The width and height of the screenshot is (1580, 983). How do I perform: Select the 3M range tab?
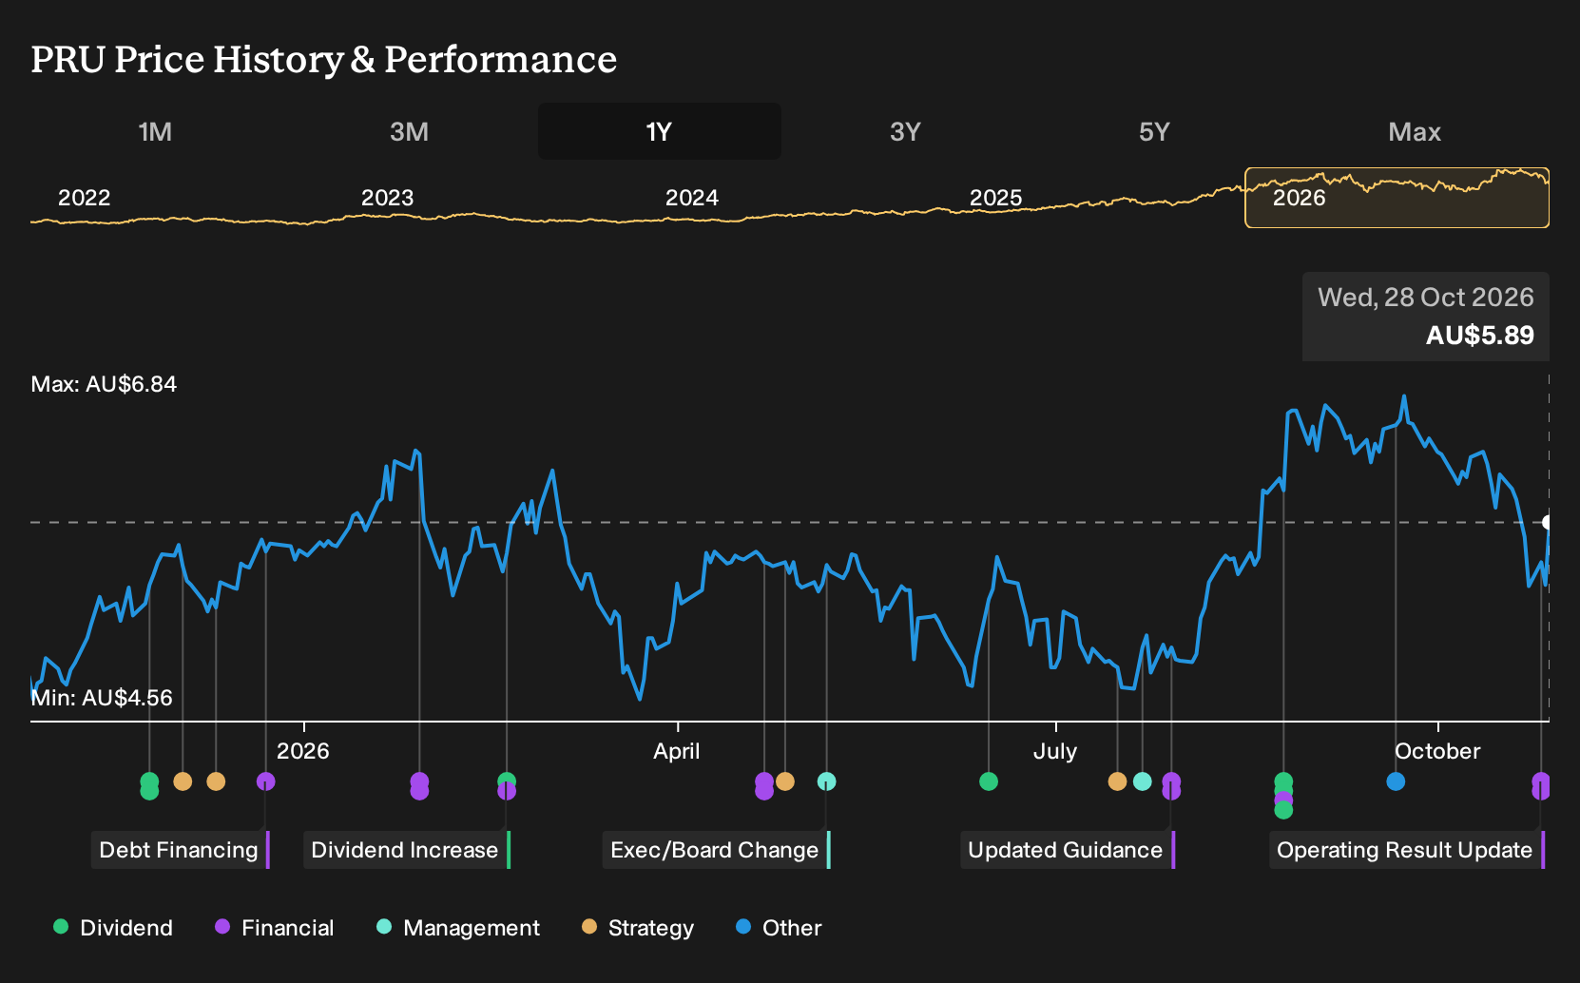coord(409,131)
